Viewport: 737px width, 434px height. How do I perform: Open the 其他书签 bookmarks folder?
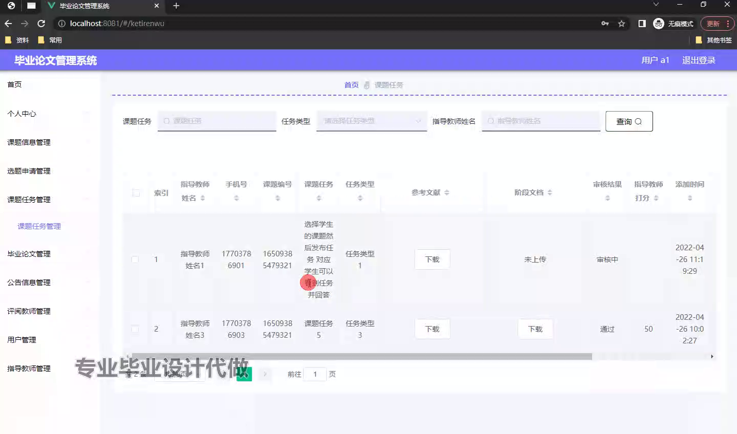[x=713, y=40]
